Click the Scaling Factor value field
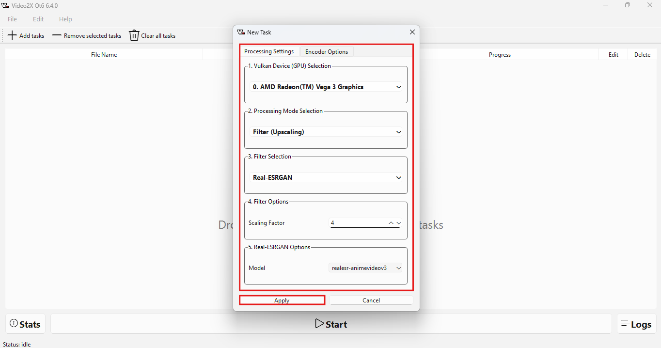Viewport: 661px width, 348px height. pyautogui.click(x=359, y=223)
